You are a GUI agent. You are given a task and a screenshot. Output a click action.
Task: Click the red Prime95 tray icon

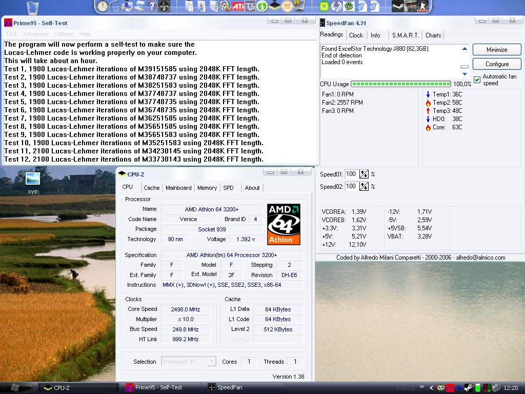[x=450, y=388]
